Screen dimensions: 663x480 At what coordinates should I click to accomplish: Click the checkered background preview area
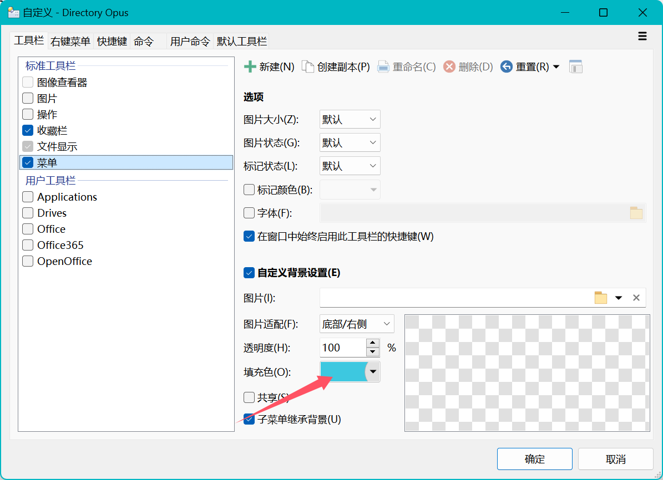tap(527, 373)
